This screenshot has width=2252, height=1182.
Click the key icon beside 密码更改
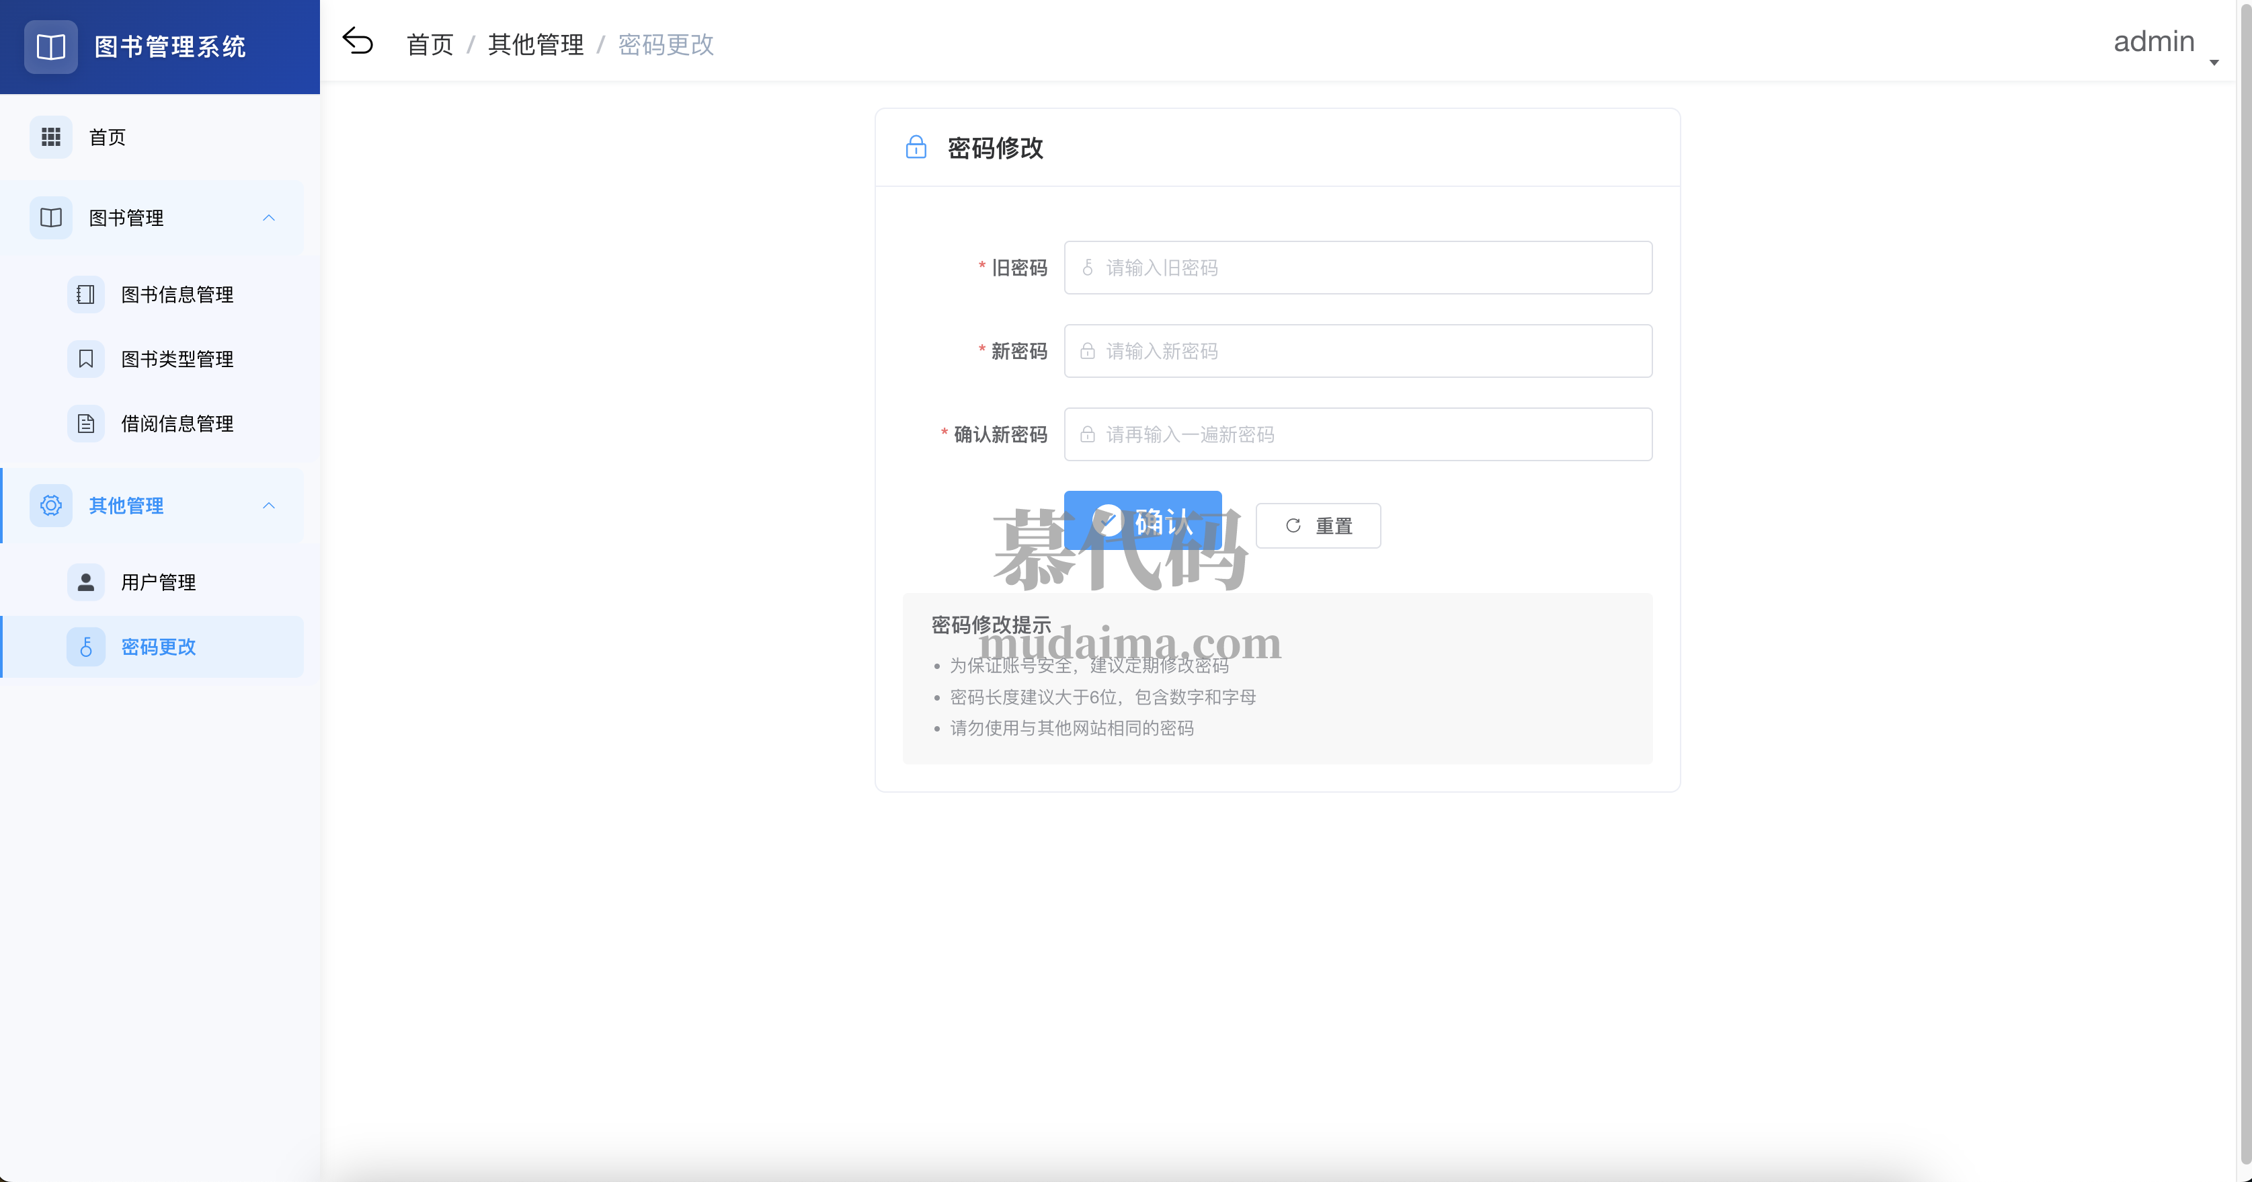click(85, 647)
